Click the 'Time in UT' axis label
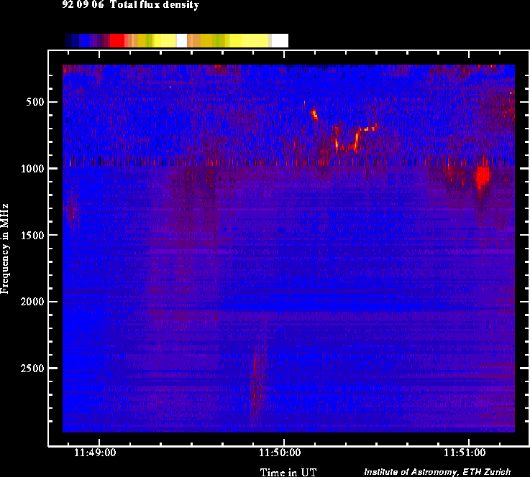Image resolution: width=530 pixels, height=477 pixels. [x=288, y=472]
